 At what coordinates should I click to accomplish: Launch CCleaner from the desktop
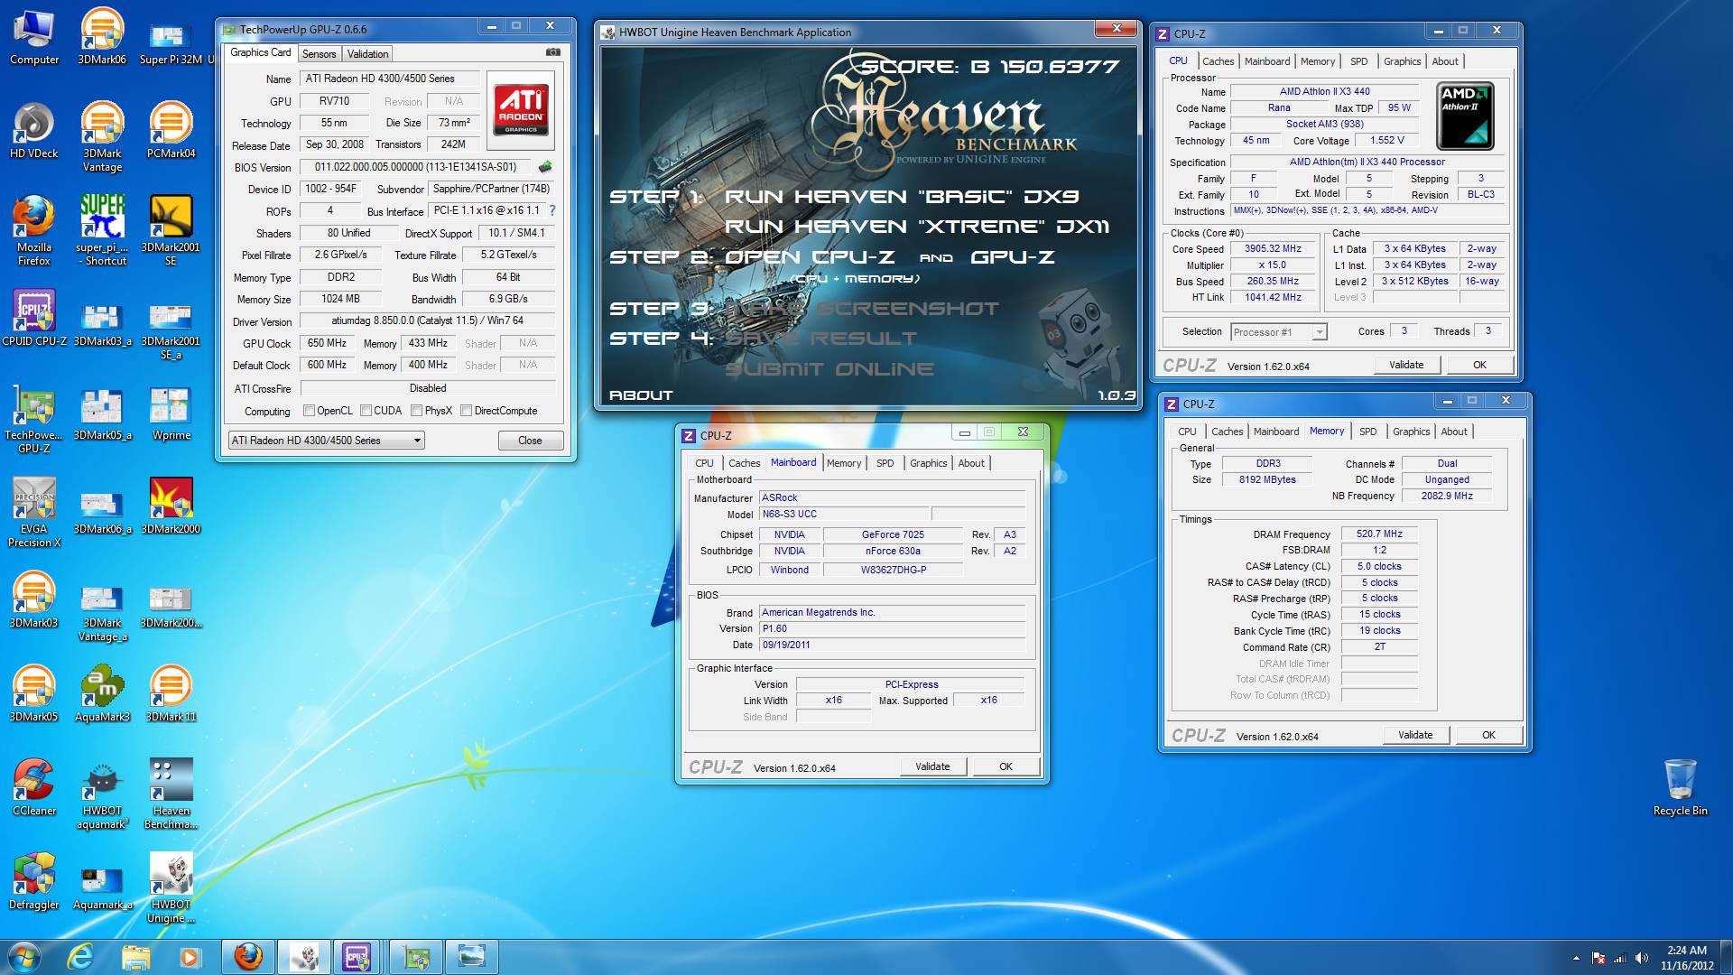tap(33, 787)
